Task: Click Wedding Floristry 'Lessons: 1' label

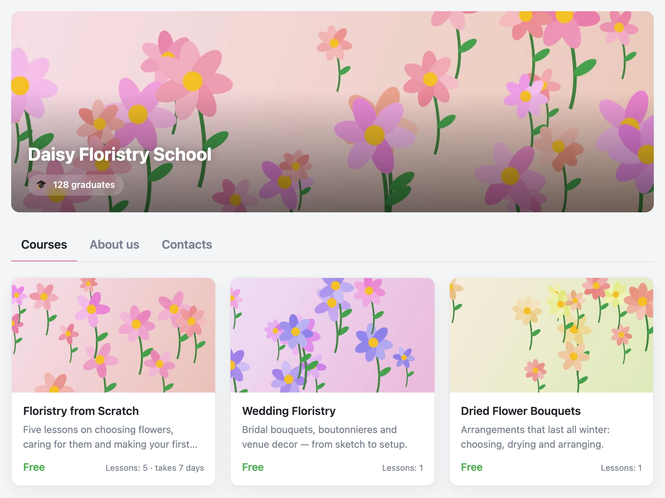Action: click(403, 468)
